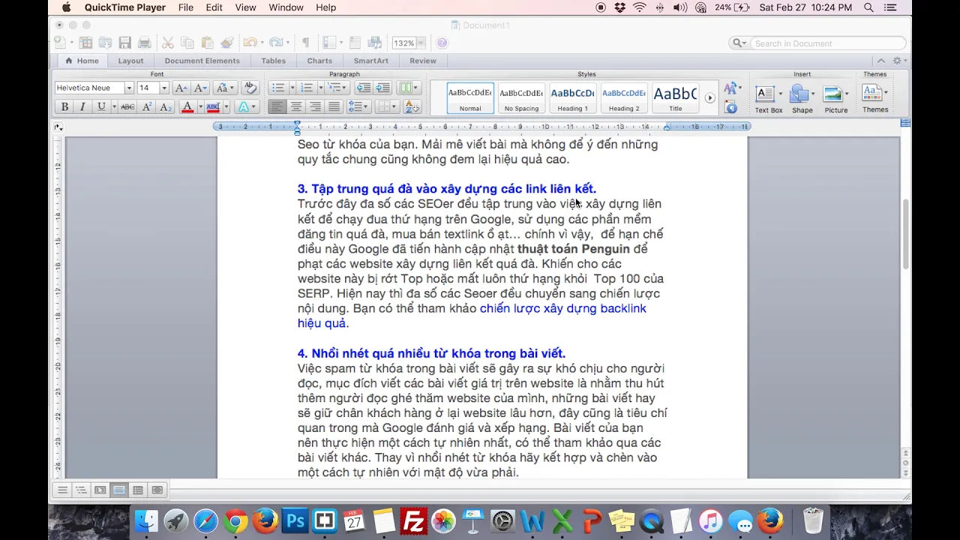Select the Format Painter brush
Screen dimensions: 960x540
pyautogui.click(x=226, y=43)
